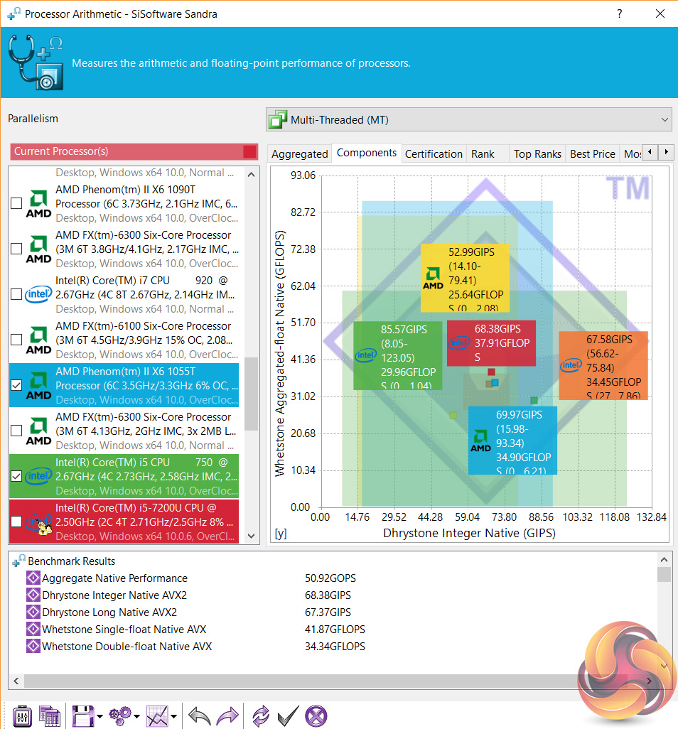Open the purple gears engine options icon
Screen dimensions: 678x729
[120, 715]
